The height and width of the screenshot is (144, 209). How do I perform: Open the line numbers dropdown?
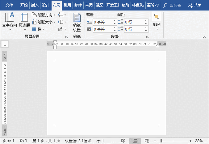(x=62, y=22)
